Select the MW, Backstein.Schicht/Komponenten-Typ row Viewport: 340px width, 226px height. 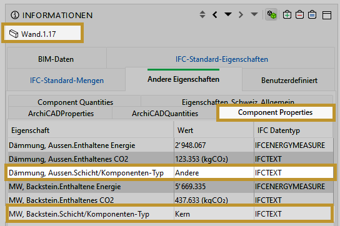[170, 214]
